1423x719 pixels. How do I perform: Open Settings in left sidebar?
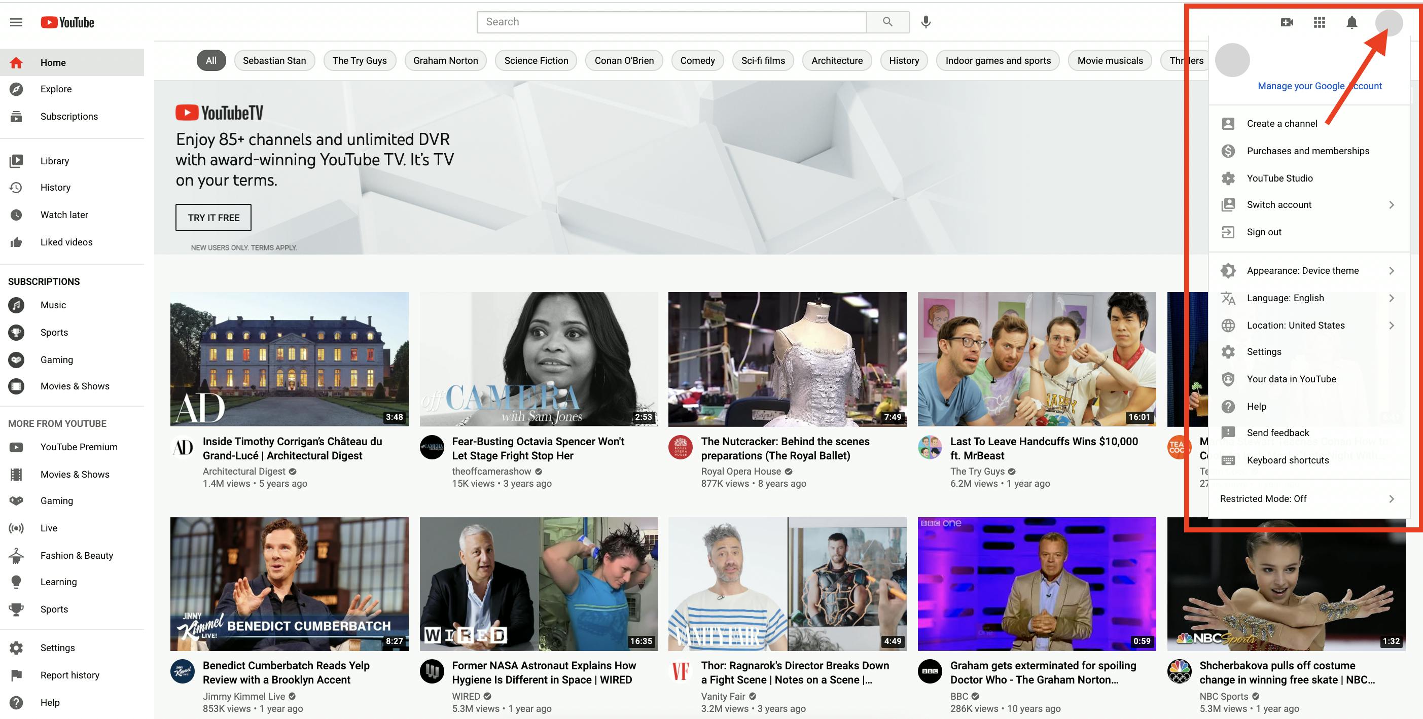(72, 648)
